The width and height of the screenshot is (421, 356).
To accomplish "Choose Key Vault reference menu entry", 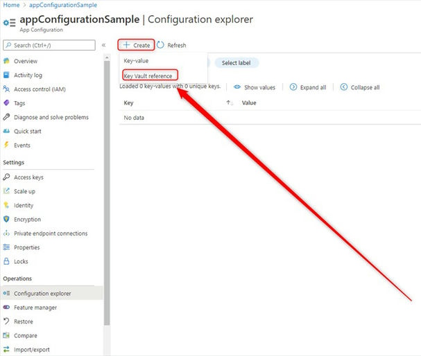I will click(x=148, y=76).
